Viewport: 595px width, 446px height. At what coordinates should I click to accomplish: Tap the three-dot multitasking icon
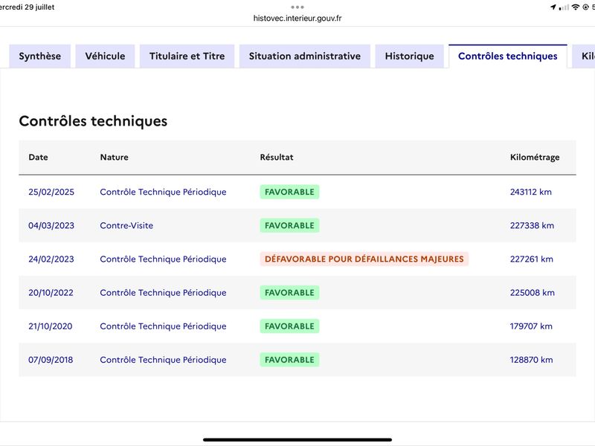pyautogui.click(x=297, y=7)
